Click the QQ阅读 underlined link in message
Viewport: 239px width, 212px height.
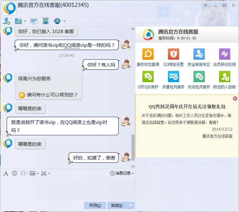tap(72, 45)
